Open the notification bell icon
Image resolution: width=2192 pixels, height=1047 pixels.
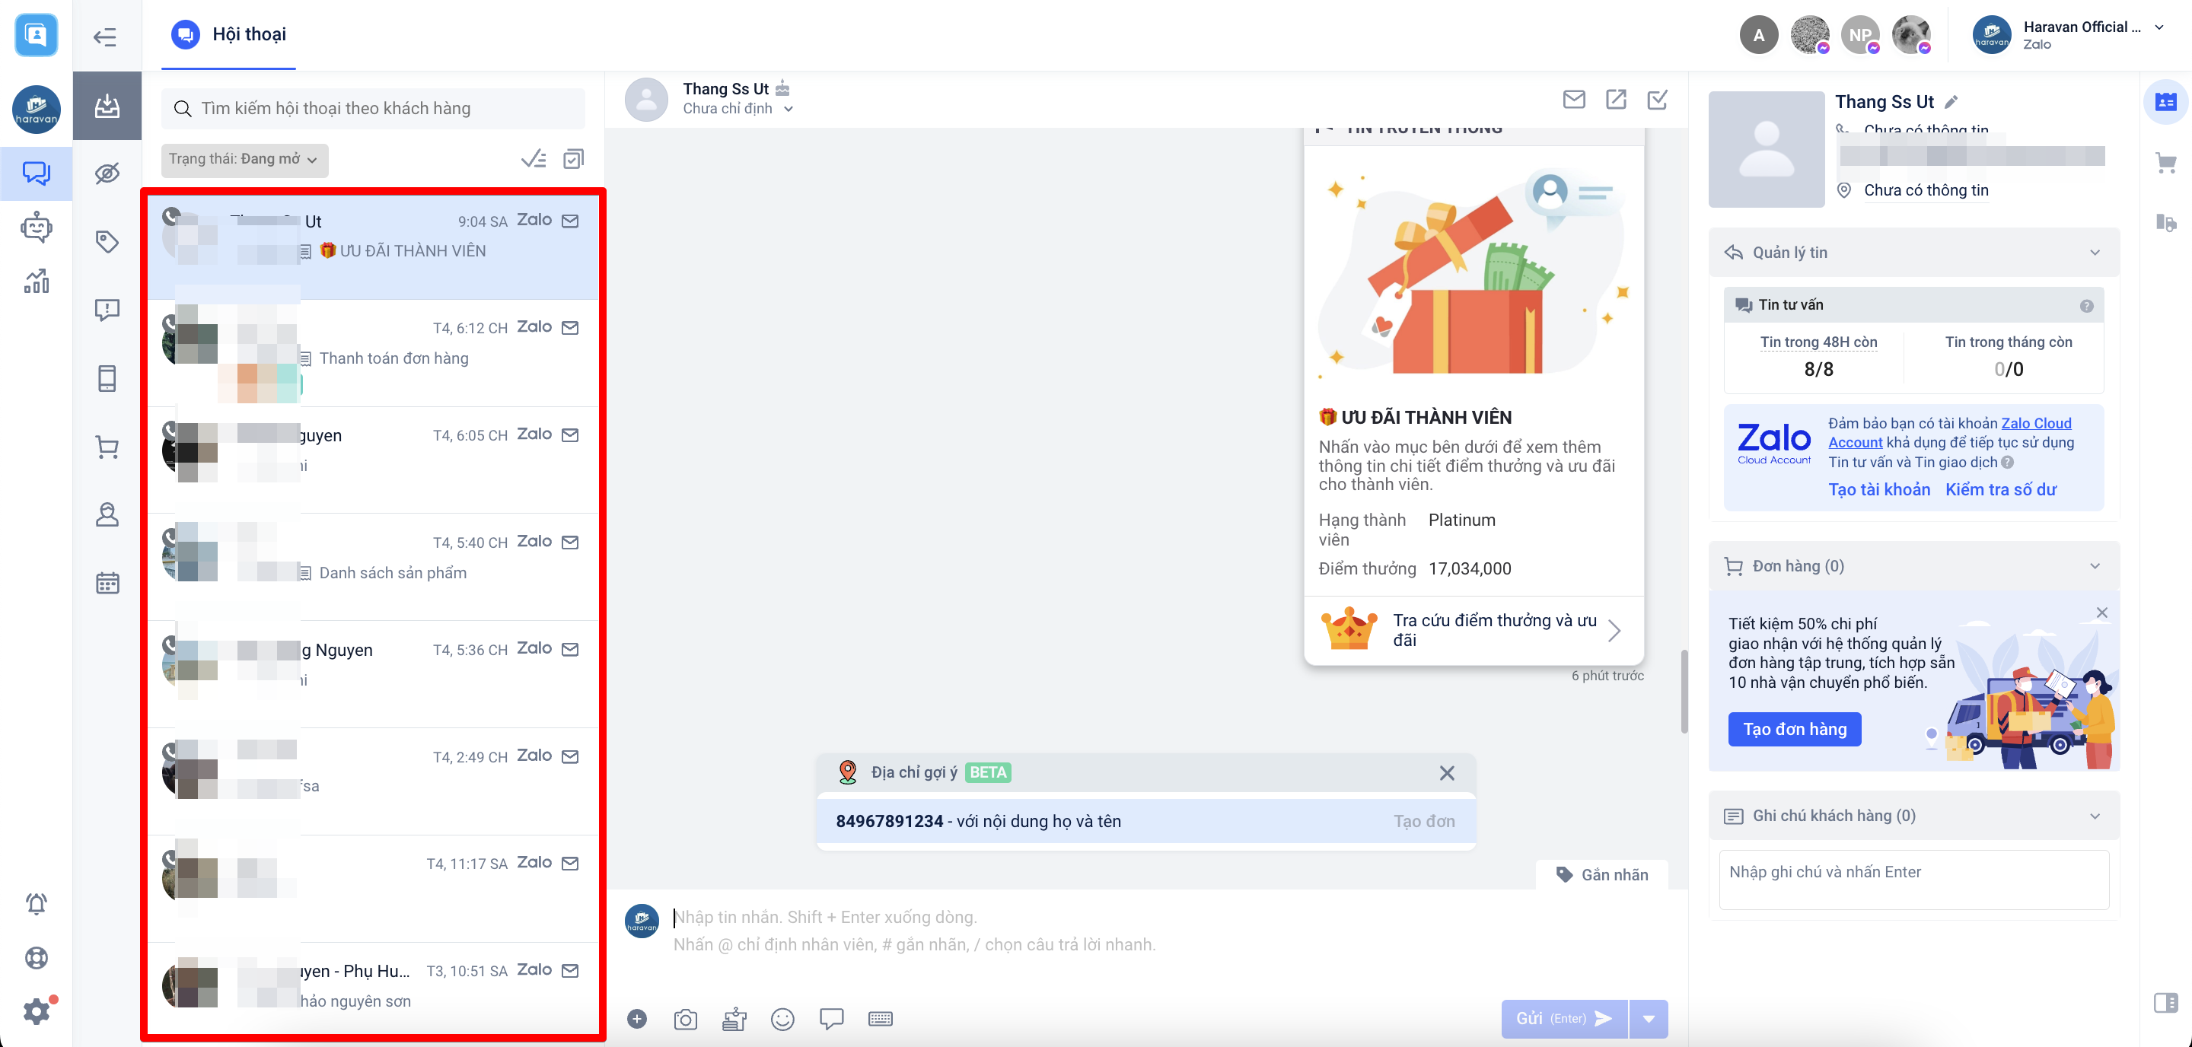pos(36,903)
